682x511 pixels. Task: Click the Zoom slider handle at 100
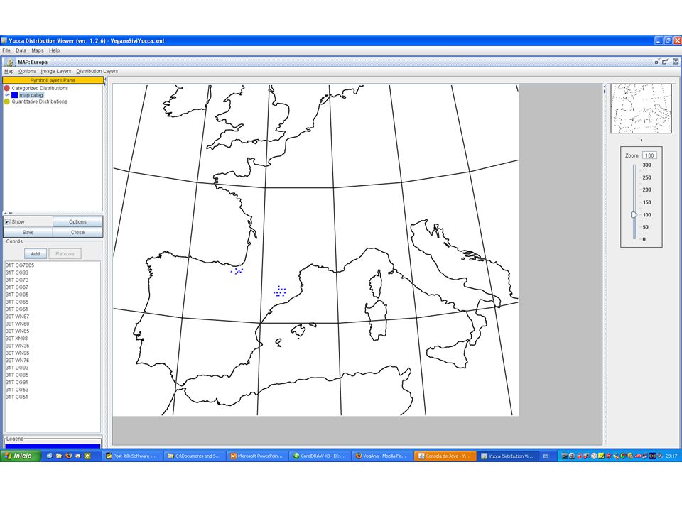(x=634, y=214)
